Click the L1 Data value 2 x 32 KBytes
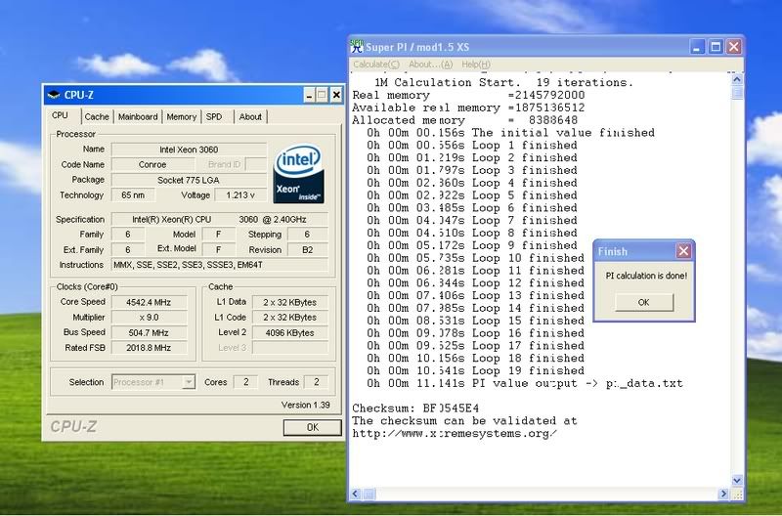The image size is (782, 516). click(x=289, y=302)
